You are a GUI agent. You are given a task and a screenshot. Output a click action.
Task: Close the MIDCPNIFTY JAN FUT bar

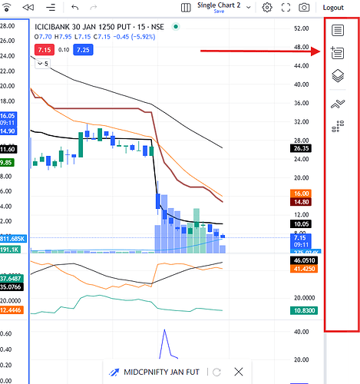pos(239,372)
